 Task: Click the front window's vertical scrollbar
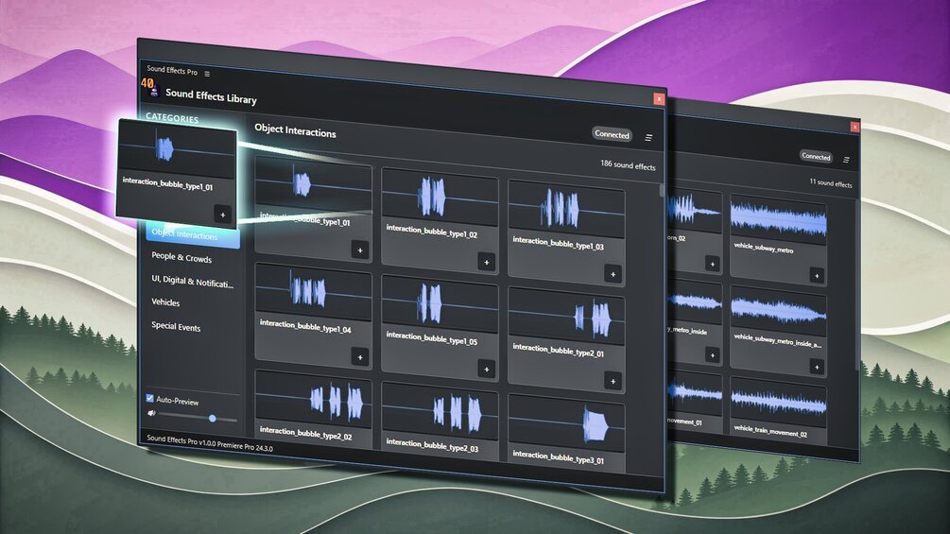[662, 190]
